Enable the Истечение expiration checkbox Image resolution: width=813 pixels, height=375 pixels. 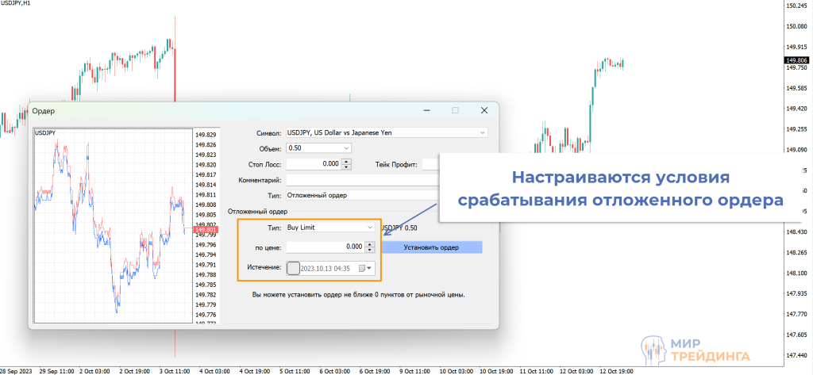(x=293, y=268)
